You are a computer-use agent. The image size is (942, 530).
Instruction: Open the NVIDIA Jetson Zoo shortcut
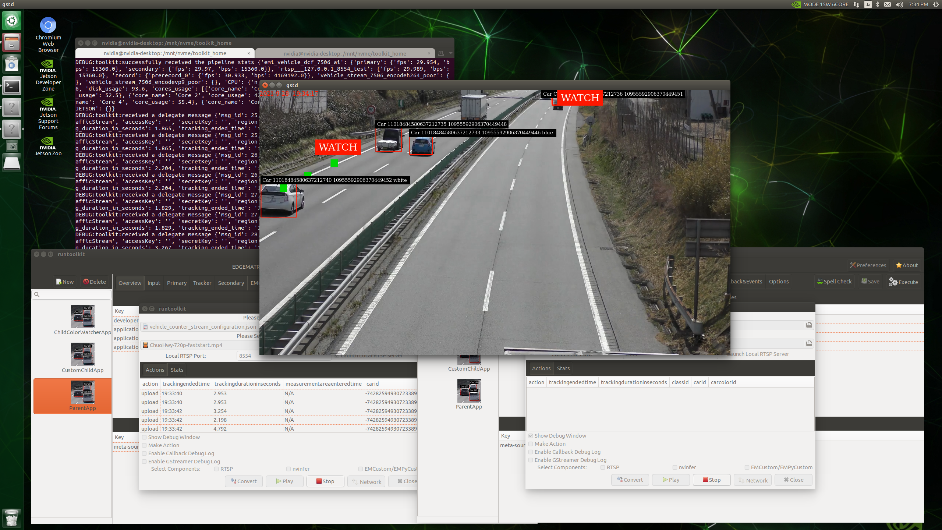48,146
